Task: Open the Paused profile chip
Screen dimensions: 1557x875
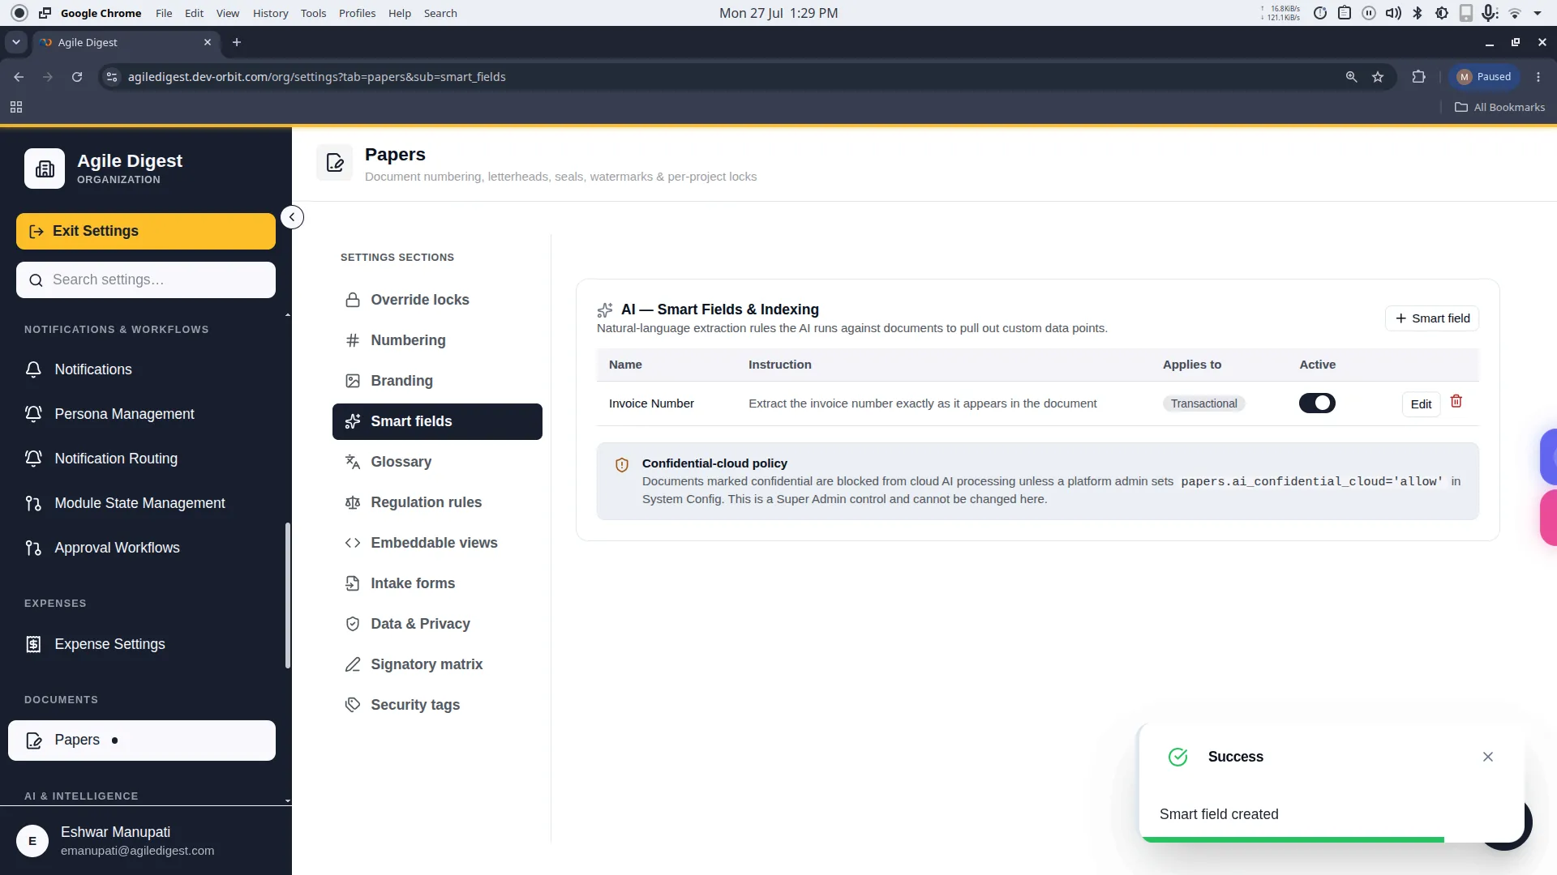Action: tap(1484, 77)
